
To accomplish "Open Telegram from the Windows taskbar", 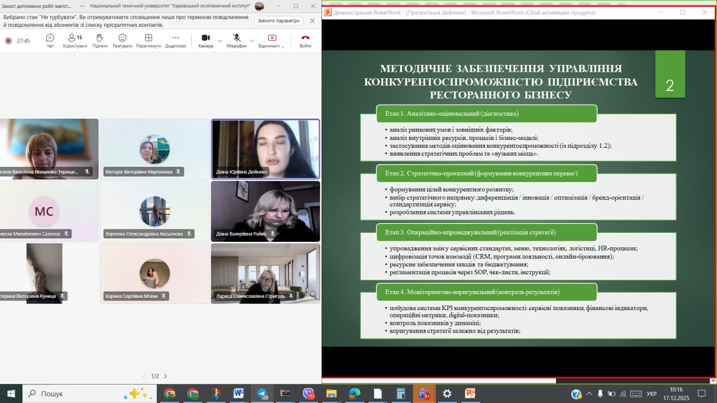I will click(x=262, y=393).
